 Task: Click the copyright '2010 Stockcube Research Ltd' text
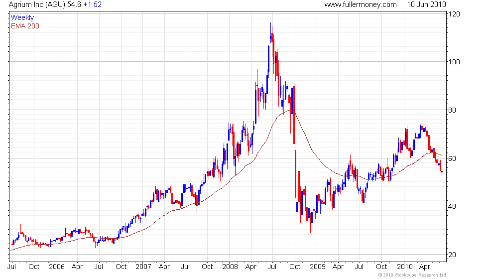coord(412,275)
